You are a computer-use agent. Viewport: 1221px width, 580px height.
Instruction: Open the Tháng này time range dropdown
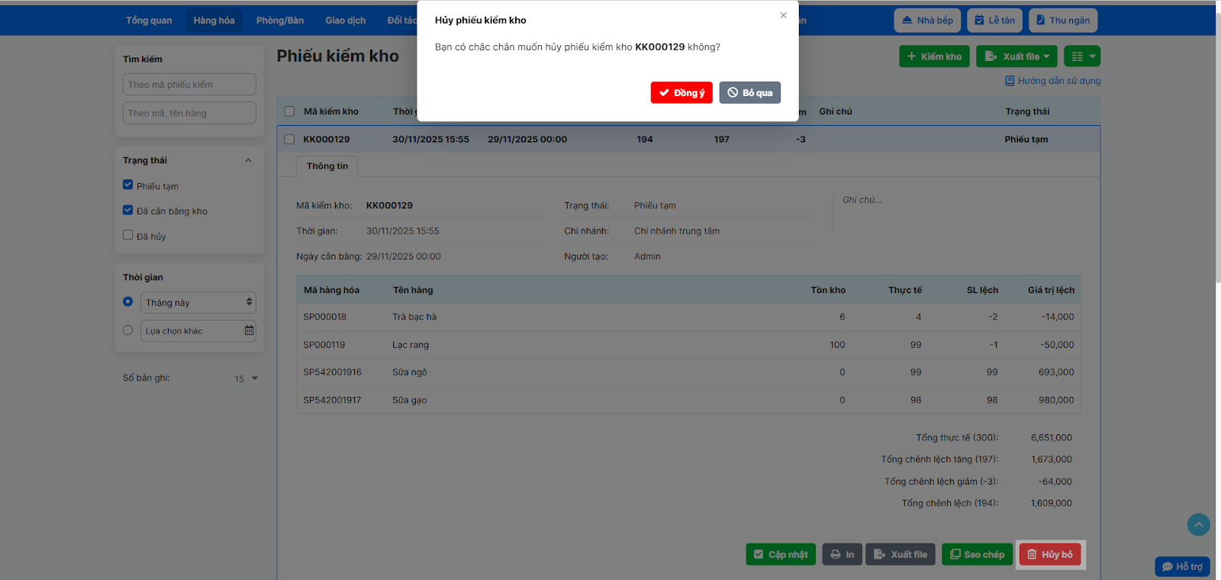pyautogui.click(x=198, y=302)
